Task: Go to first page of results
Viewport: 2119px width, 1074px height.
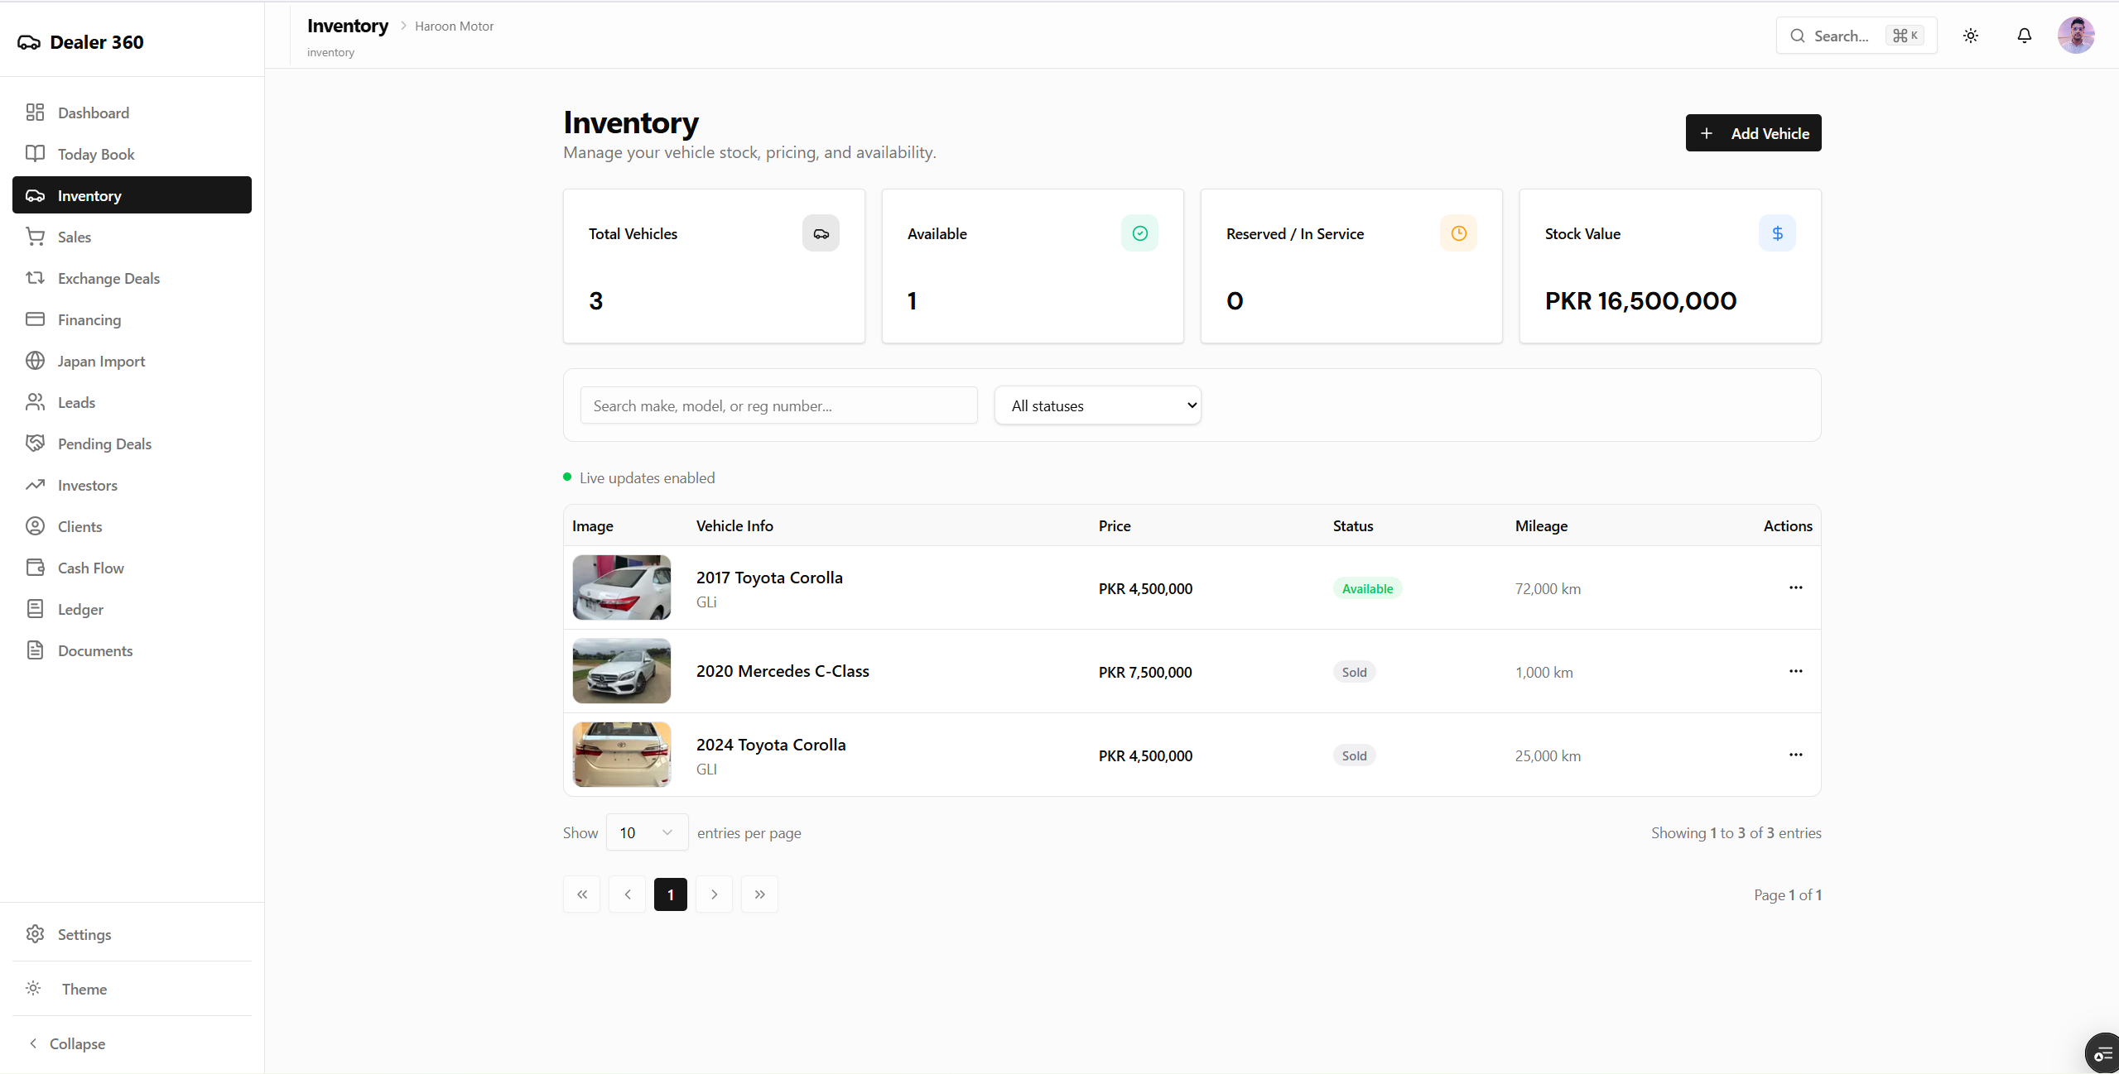Action: pos(582,894)
